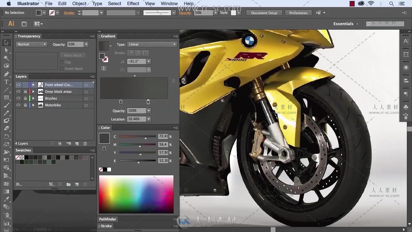Select the Free Transform tool
Image resolution: width=412 pixels, height=232 pixels.
6,160
